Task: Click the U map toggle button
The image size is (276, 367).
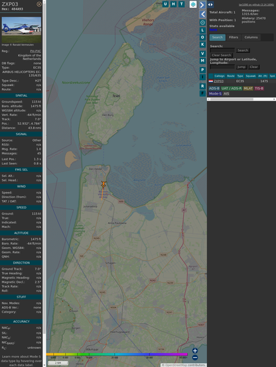Action: [166, 4]
